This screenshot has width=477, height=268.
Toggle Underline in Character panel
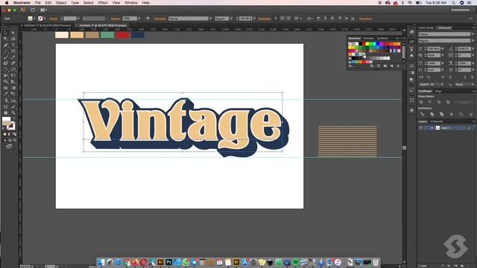(465, 77)
